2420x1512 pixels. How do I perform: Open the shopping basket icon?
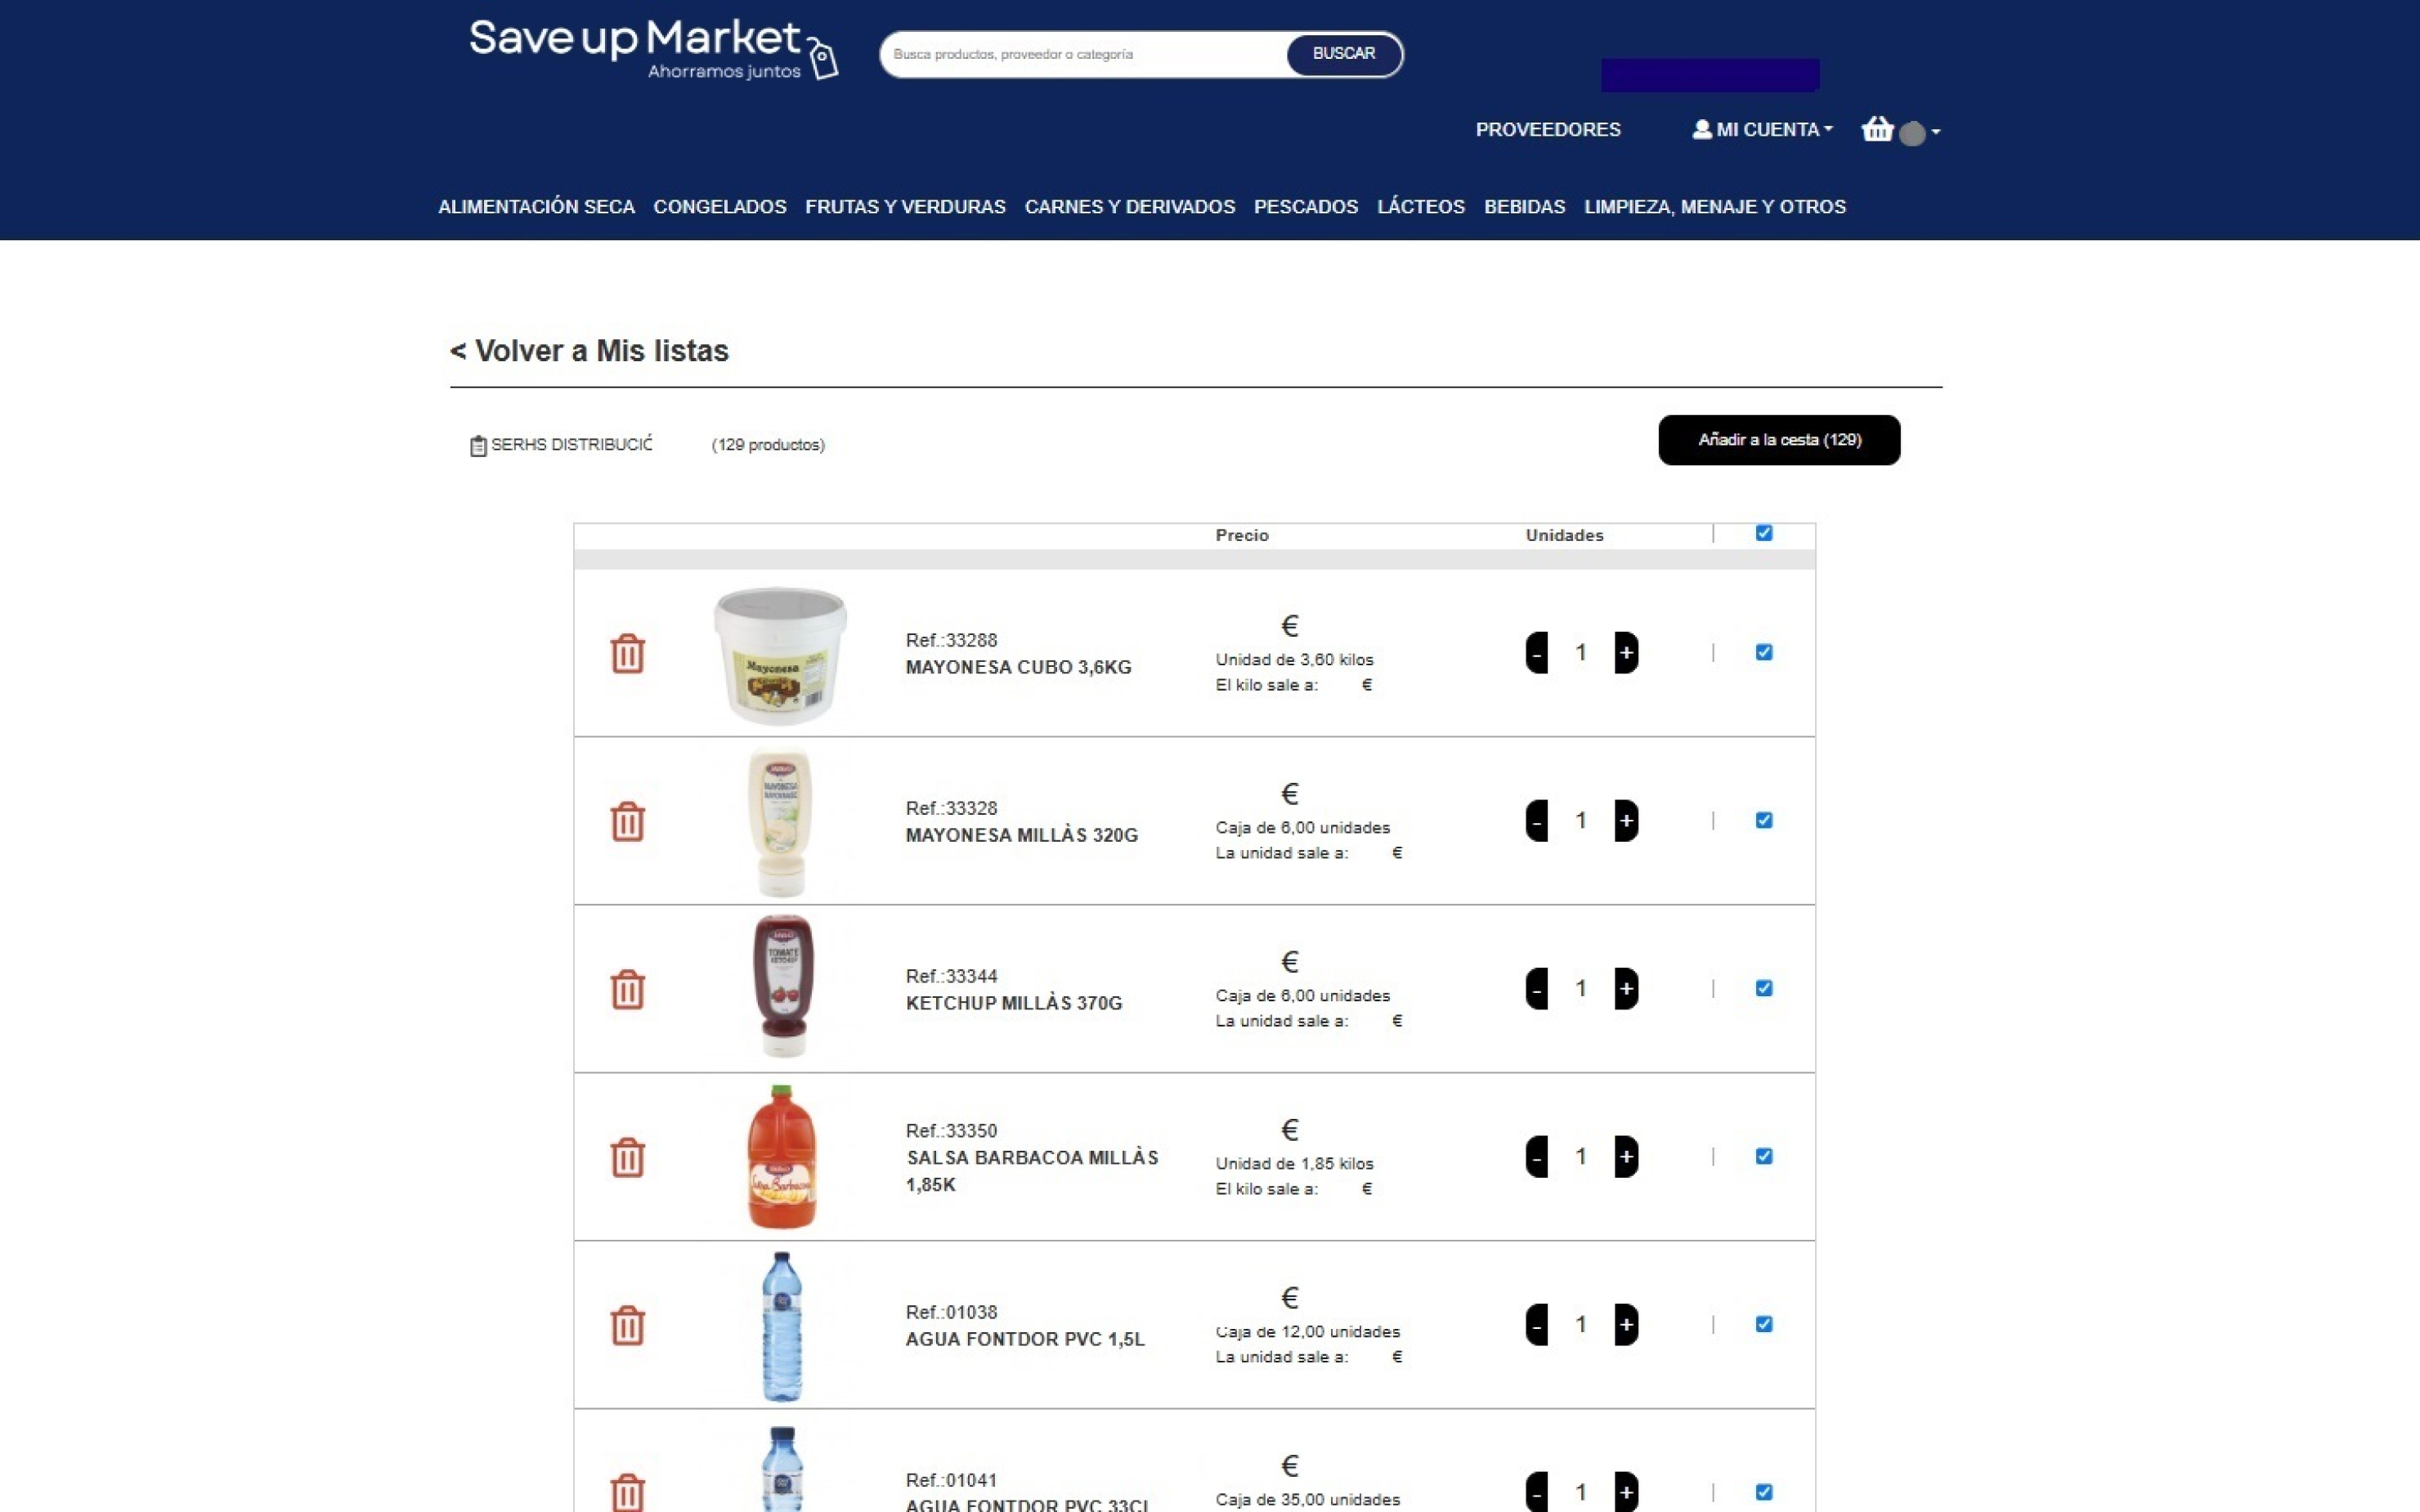(1877, 129)
